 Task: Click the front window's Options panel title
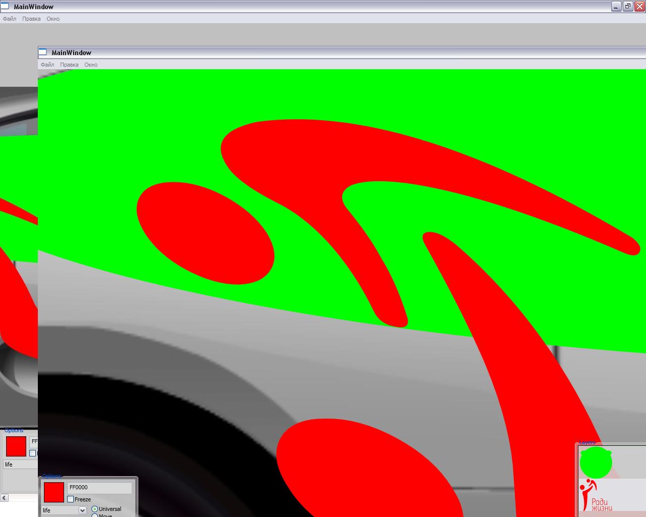tap(51, 476)
